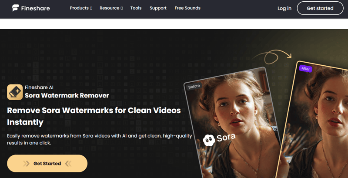
Task: Expand the Resource dropdown menu
Action: pyautogui.click(x=111, y=8)
